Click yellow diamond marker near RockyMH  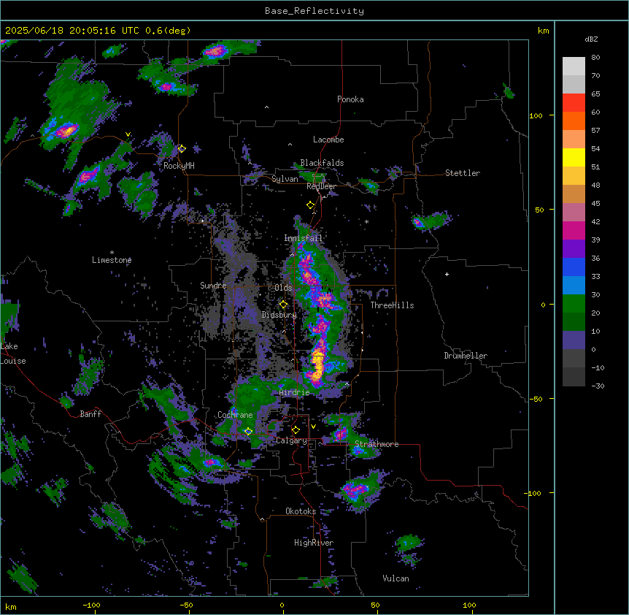coord(182,148)
